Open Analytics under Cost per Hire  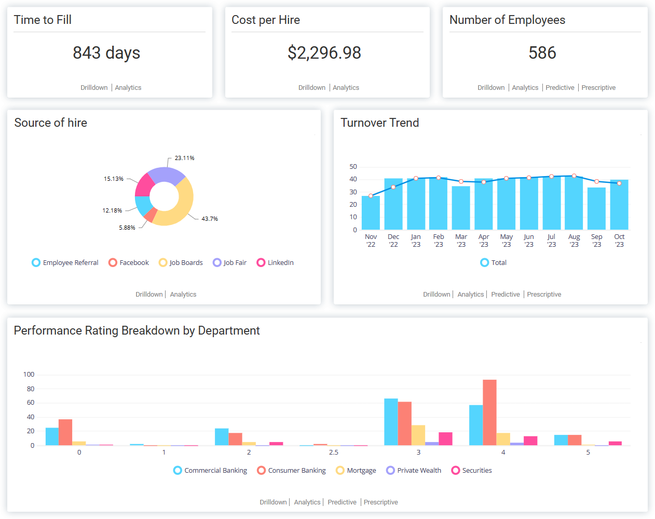[346, 88]
